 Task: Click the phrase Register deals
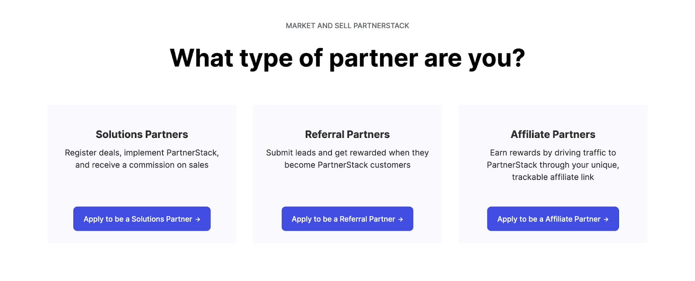[x=92, y=153]
